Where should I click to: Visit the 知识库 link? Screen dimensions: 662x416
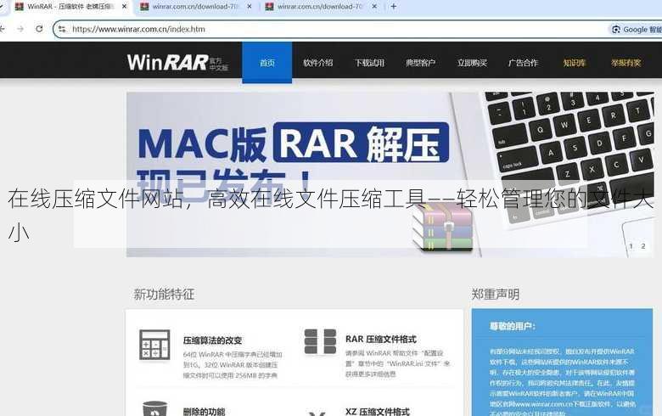coord(575,63)
